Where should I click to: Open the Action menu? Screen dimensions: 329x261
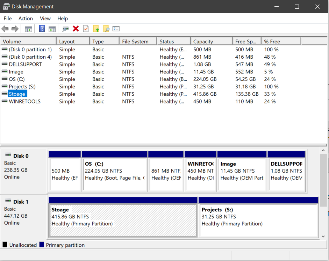click(26, 19)
